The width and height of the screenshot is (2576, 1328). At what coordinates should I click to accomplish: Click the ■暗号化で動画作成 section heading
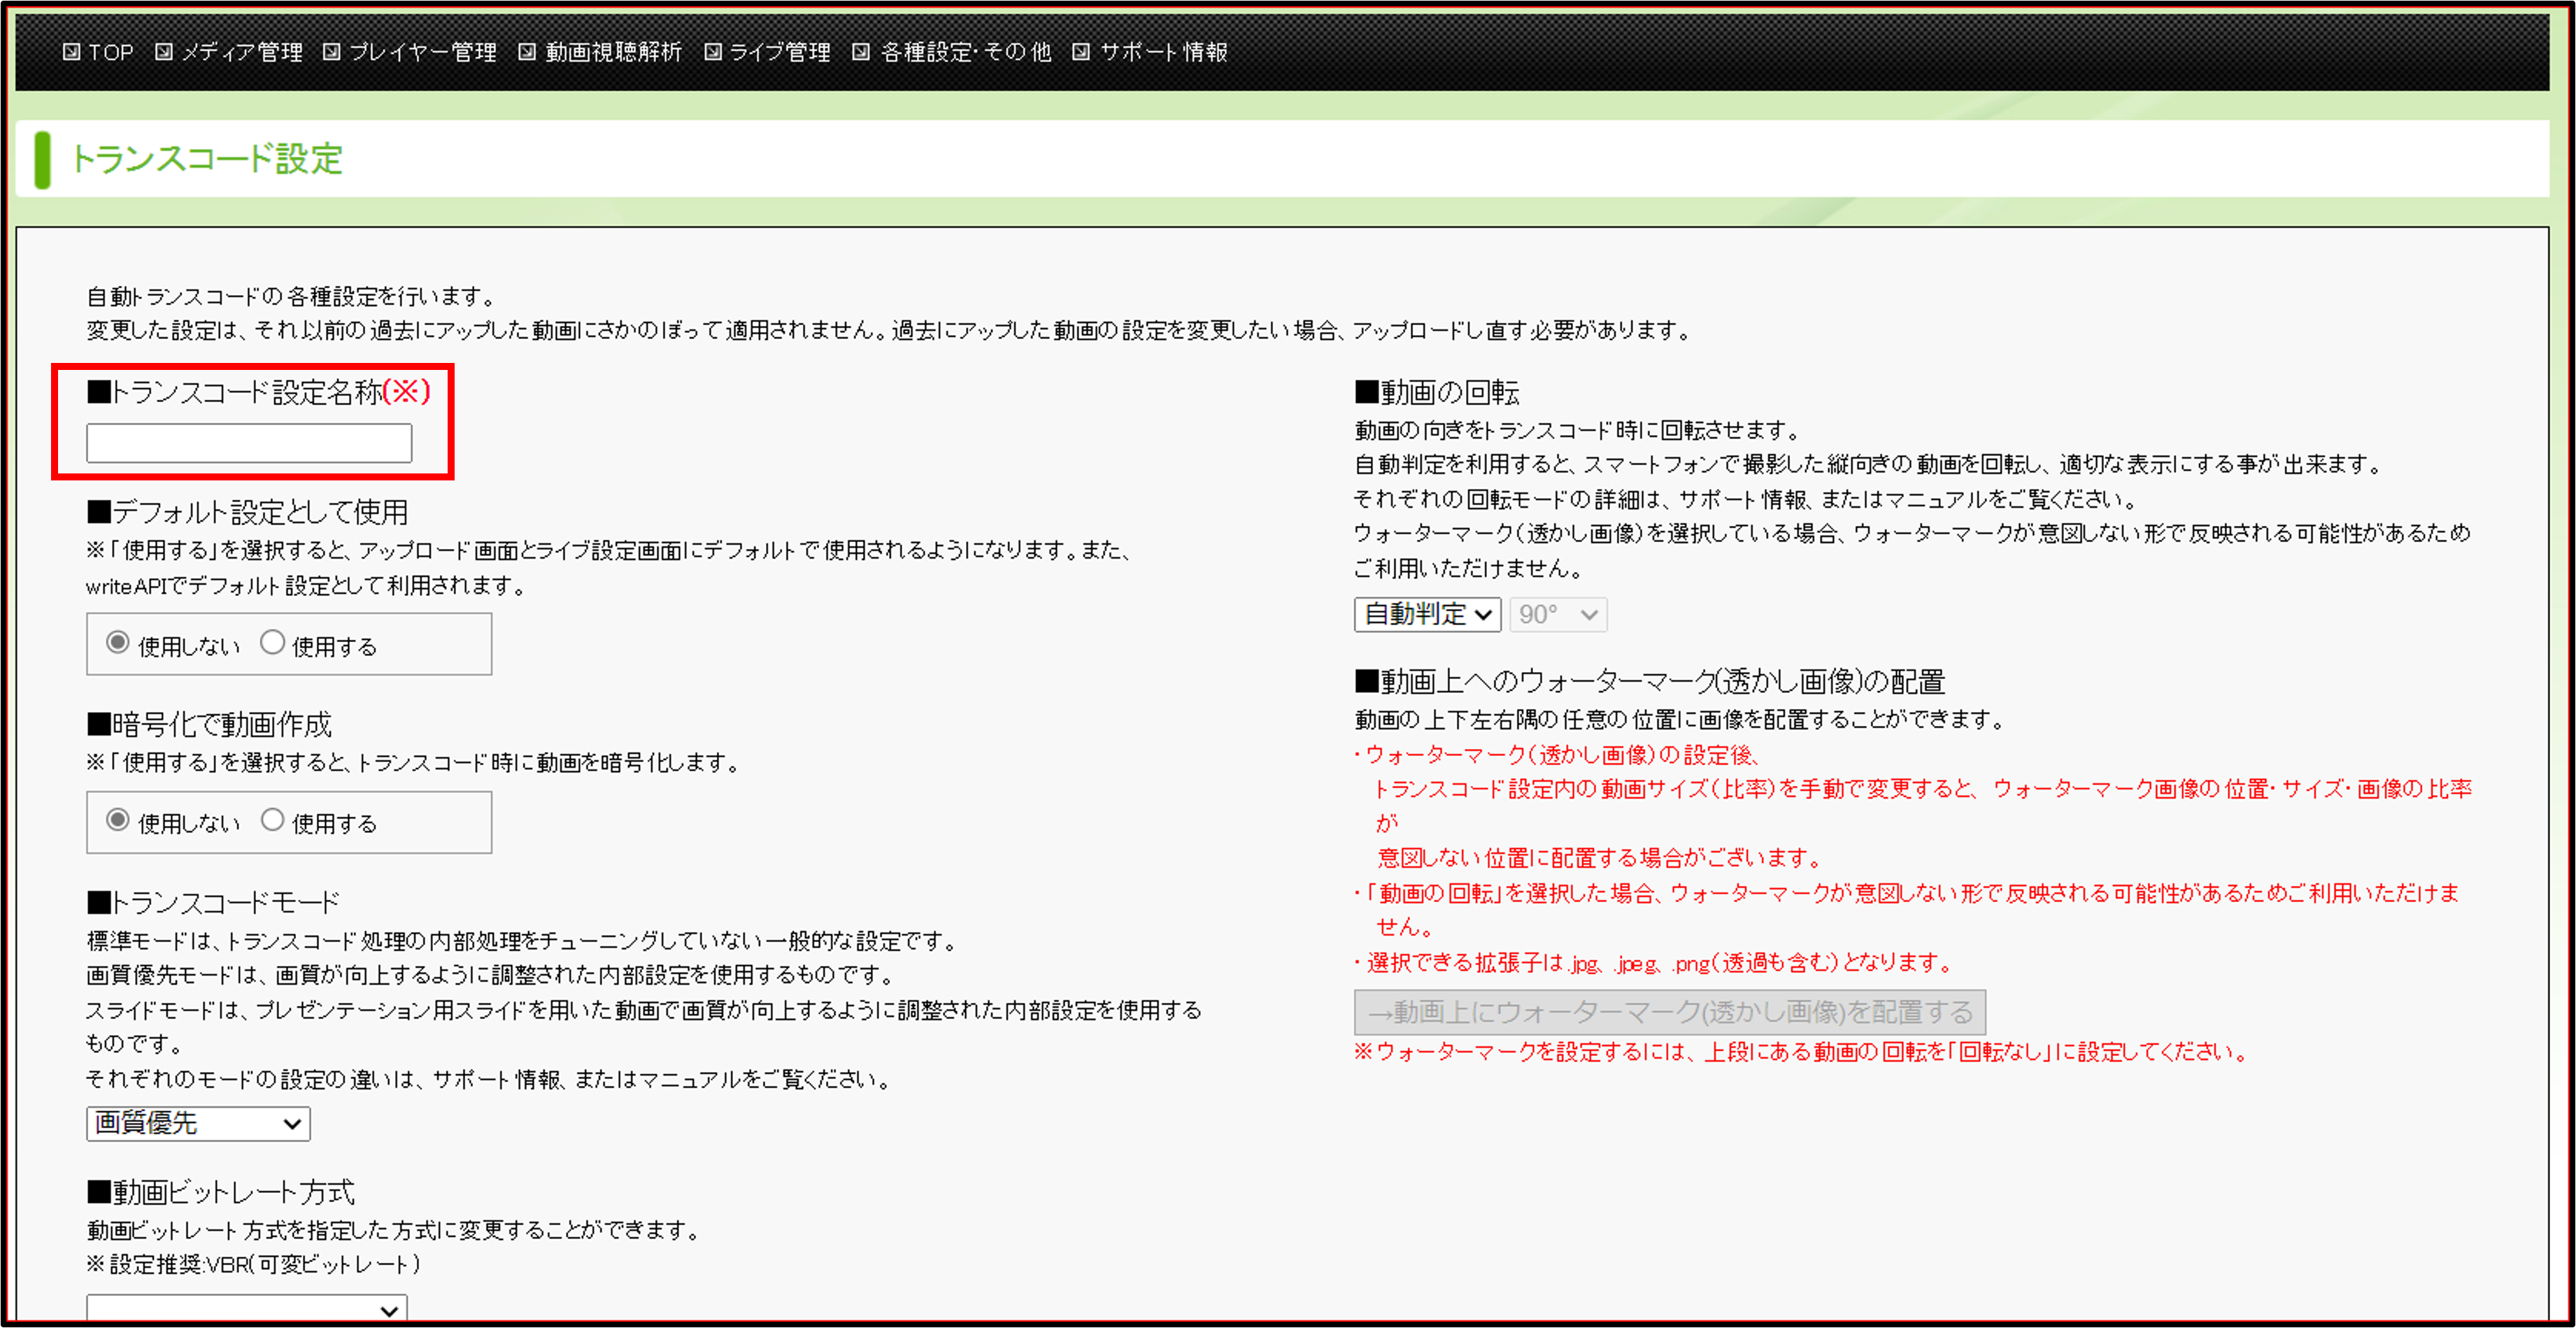pos(209,724)
